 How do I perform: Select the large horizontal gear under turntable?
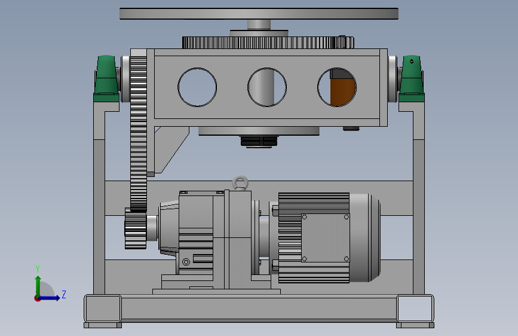(268, 42)
